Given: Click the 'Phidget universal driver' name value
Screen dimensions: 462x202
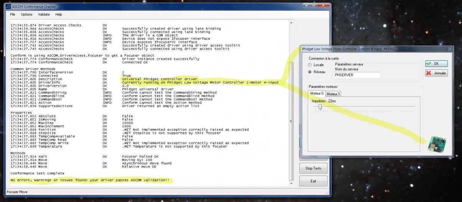Looking at the screenshot, I should coord(148,89).
